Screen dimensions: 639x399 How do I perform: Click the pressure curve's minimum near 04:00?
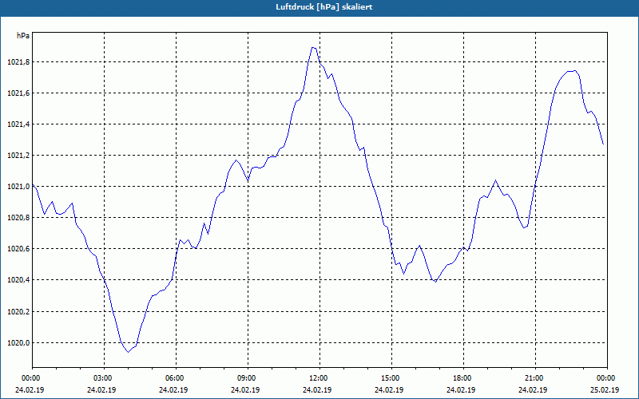(x=128, y=352)
